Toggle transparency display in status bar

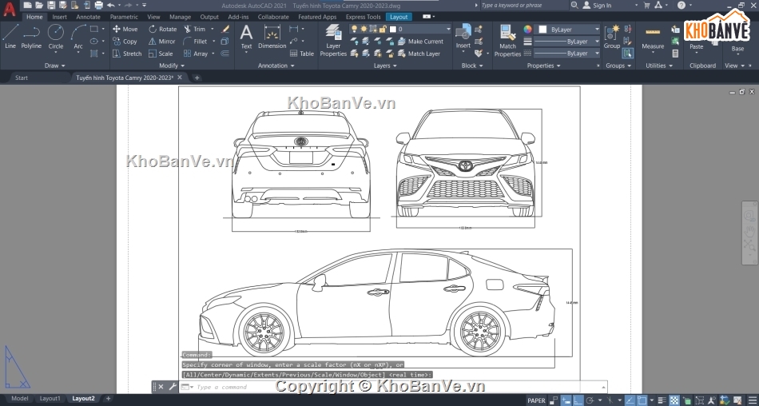click(x=674, y=400)
